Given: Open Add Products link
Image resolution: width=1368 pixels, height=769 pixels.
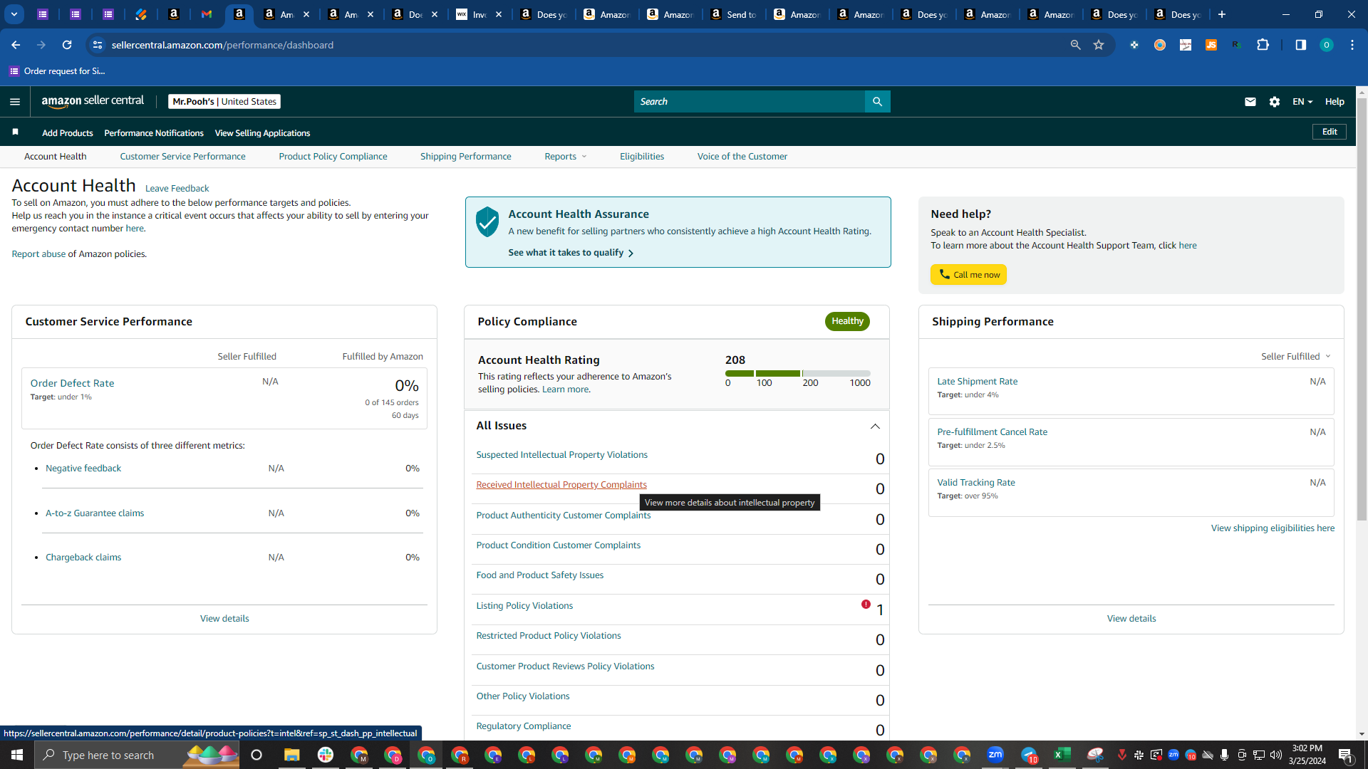Looking at the screenshot, I should click(x=68, y=133).
